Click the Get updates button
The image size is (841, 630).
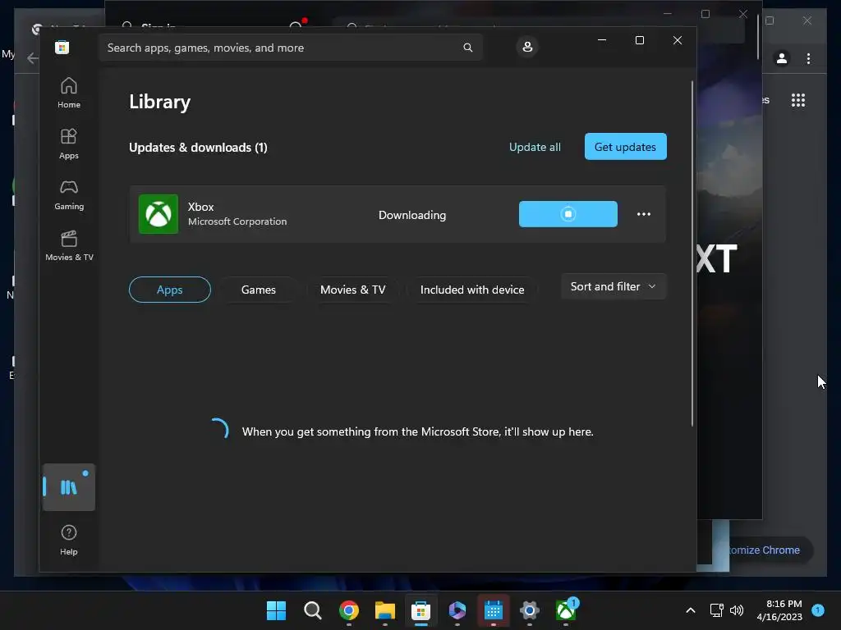[625, 147]
